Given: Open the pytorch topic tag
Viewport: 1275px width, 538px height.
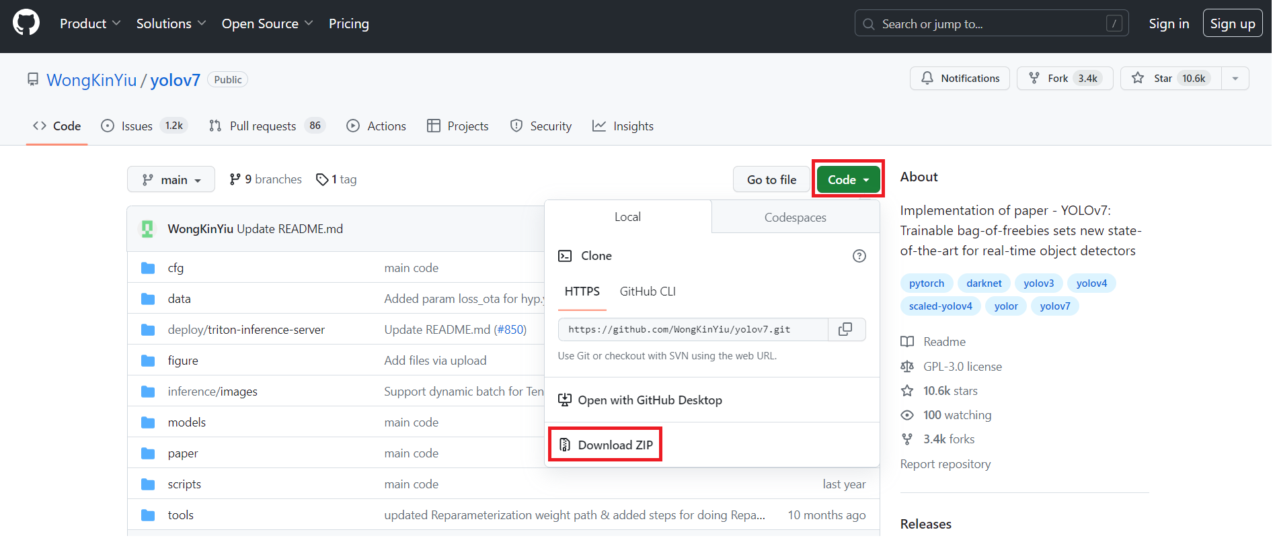Looking at the screenshot, I should click(927, 283).
